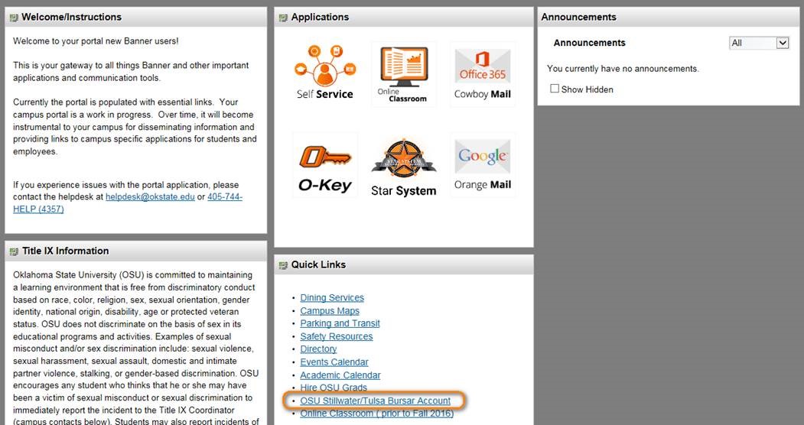
Task: Check the Show Hidden checkbox
Action: point(555,89)
